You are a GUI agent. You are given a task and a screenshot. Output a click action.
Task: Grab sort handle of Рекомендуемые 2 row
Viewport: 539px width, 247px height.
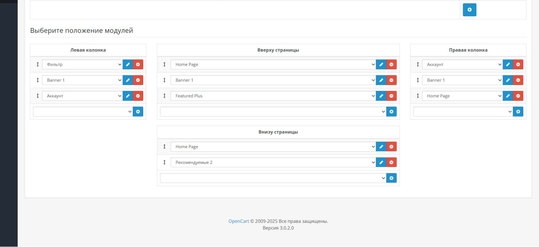(164, 162)
